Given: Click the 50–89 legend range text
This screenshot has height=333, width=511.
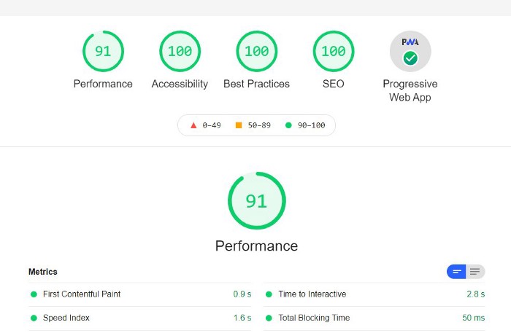Looking at the screenshot, I should (259, 125).
